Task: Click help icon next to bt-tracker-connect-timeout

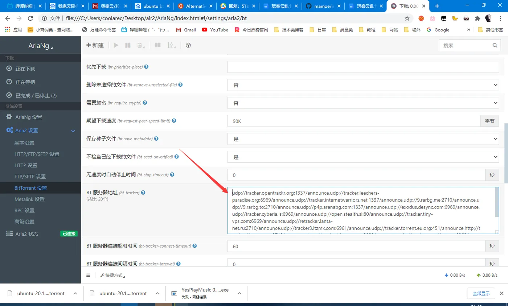Action: pyautogui.click(x=194, y=246)
